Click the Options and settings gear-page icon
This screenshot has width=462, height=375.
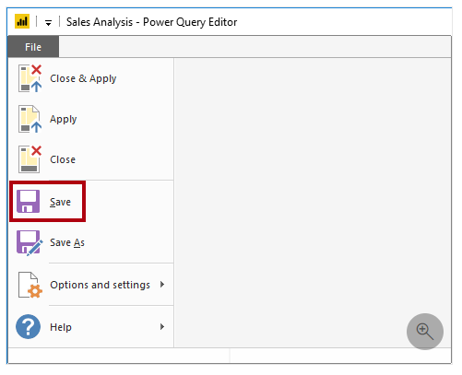[x=30, y=285]
